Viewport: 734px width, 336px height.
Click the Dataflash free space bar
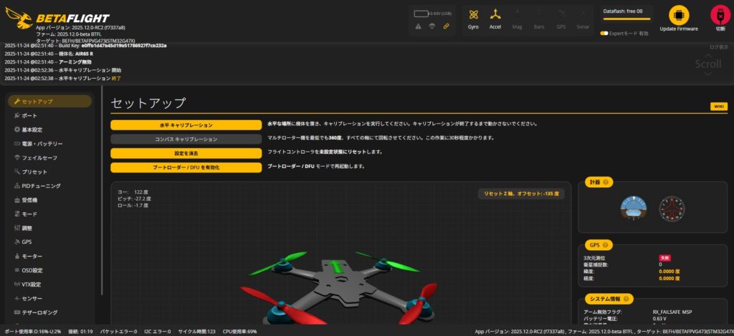tap(626, 20)
